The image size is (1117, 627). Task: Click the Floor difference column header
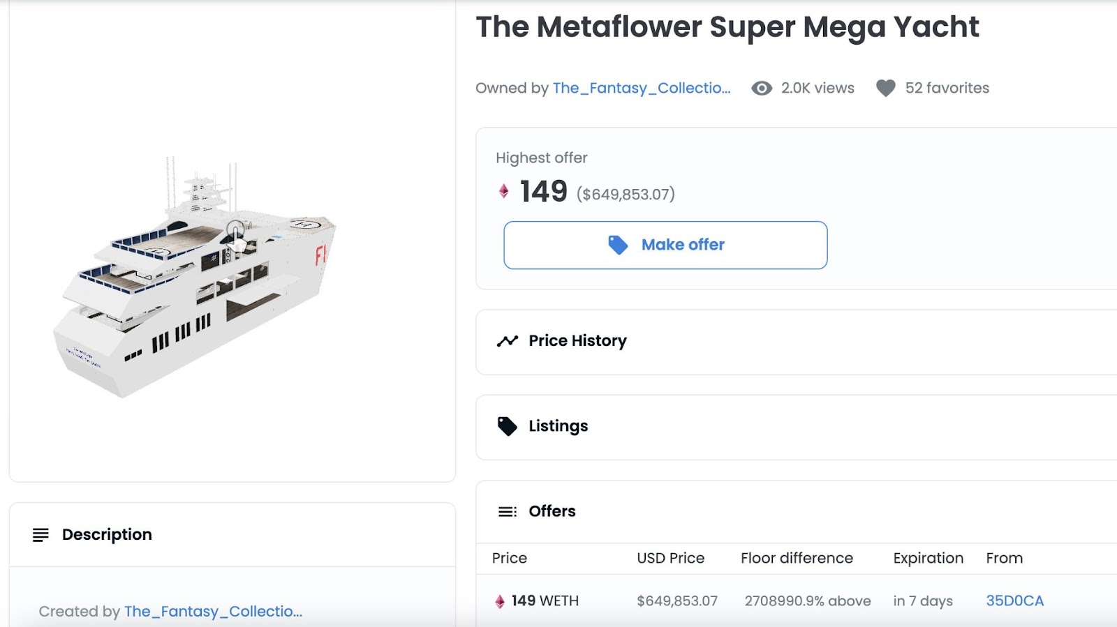[x=797, y=559]
